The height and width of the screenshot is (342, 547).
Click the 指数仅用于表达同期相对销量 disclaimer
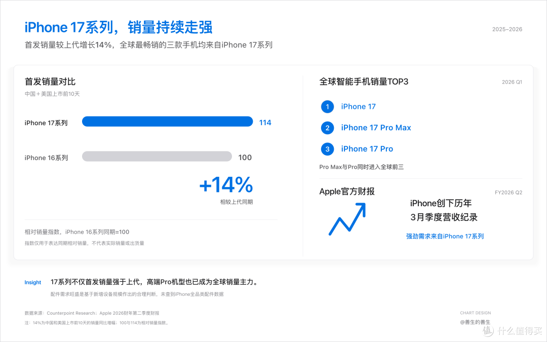coord(84,243)
